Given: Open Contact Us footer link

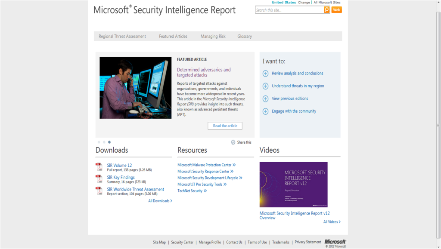Looking at the screenshot, I should (234, 242).
